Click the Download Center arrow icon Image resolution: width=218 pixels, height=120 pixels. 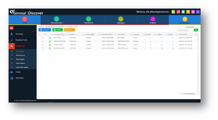(12, 40)
